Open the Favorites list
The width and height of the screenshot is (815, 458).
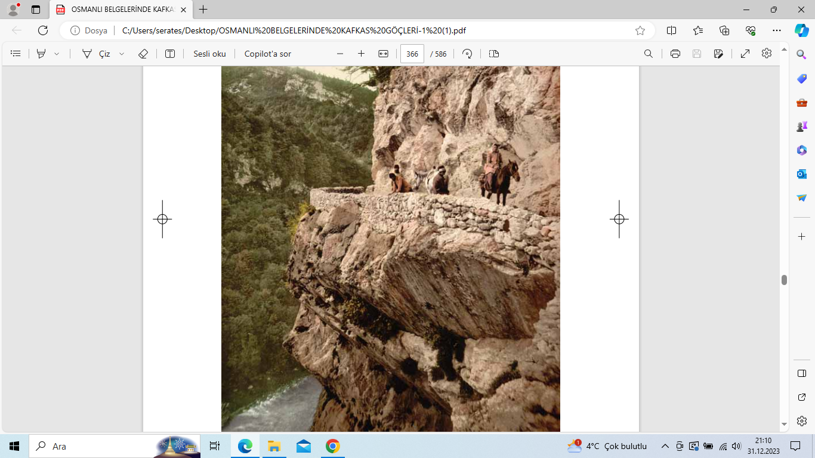pyautogui.click(x=698, y=30)
